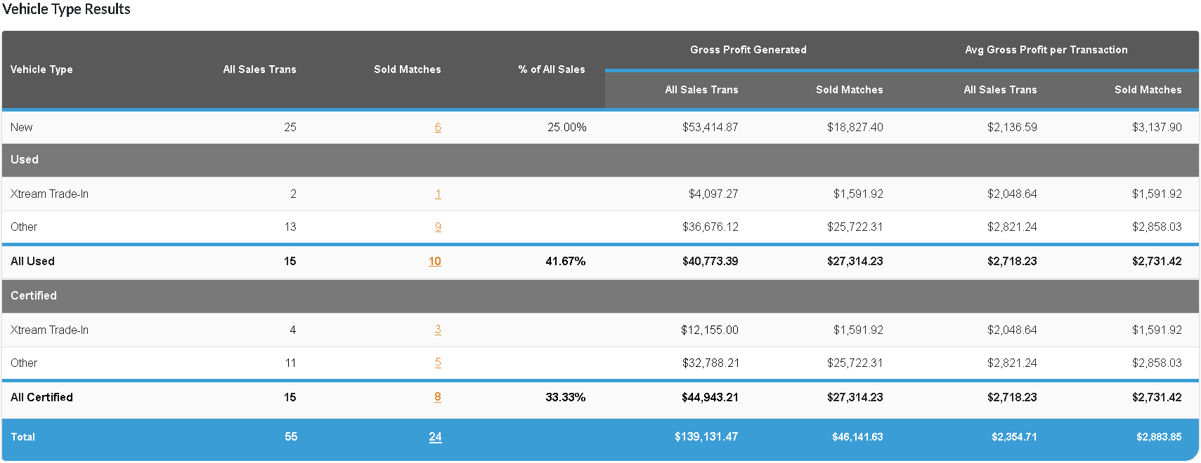Open the New vehicle sold matches link

tap(438, 127)
